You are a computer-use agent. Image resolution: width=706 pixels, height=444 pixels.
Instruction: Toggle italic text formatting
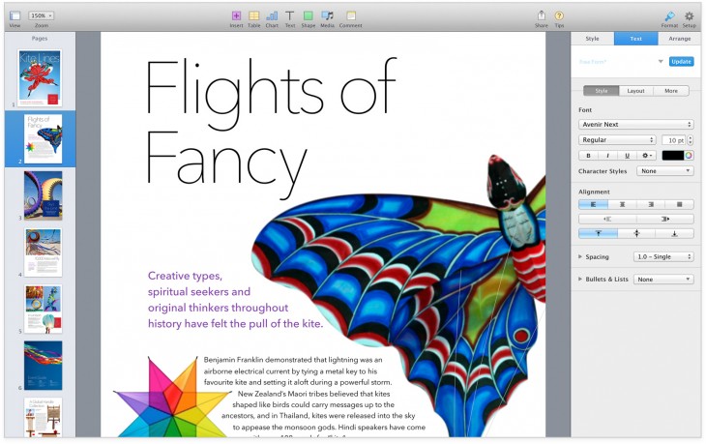(606, 155)
